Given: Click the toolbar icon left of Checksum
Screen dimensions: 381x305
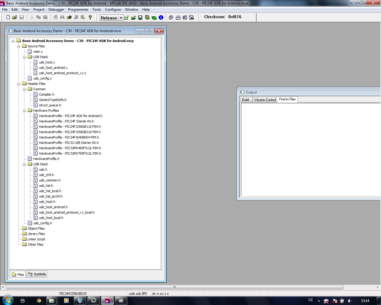Looking at the screenshot, I should point(192,18).
